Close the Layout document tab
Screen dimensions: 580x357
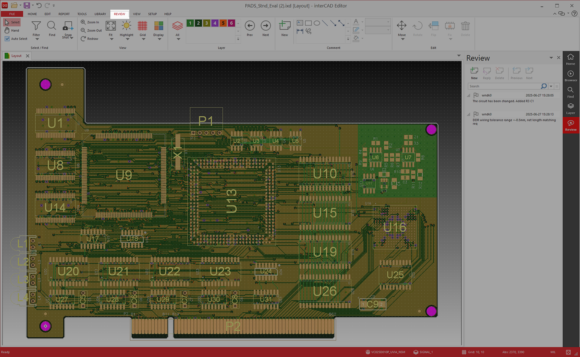click(x=27, y=56)
